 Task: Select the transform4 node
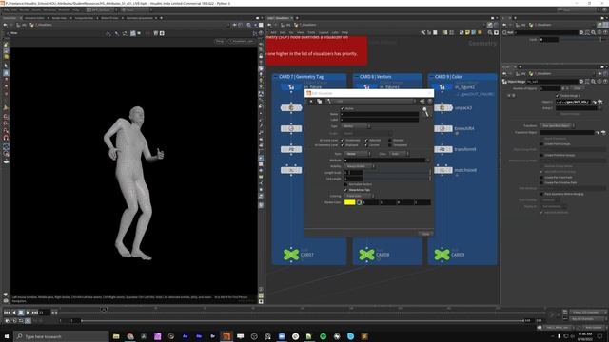442,149
